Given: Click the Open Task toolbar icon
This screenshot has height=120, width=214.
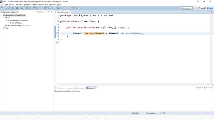Looking at the screenshot, I should point(37,8).
